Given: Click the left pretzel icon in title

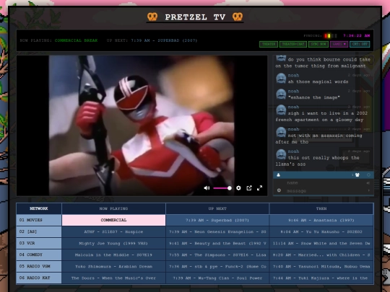Looking at the screenshot, I should [152, 17].
